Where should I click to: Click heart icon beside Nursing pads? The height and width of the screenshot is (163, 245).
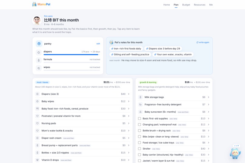pos(37,123)
